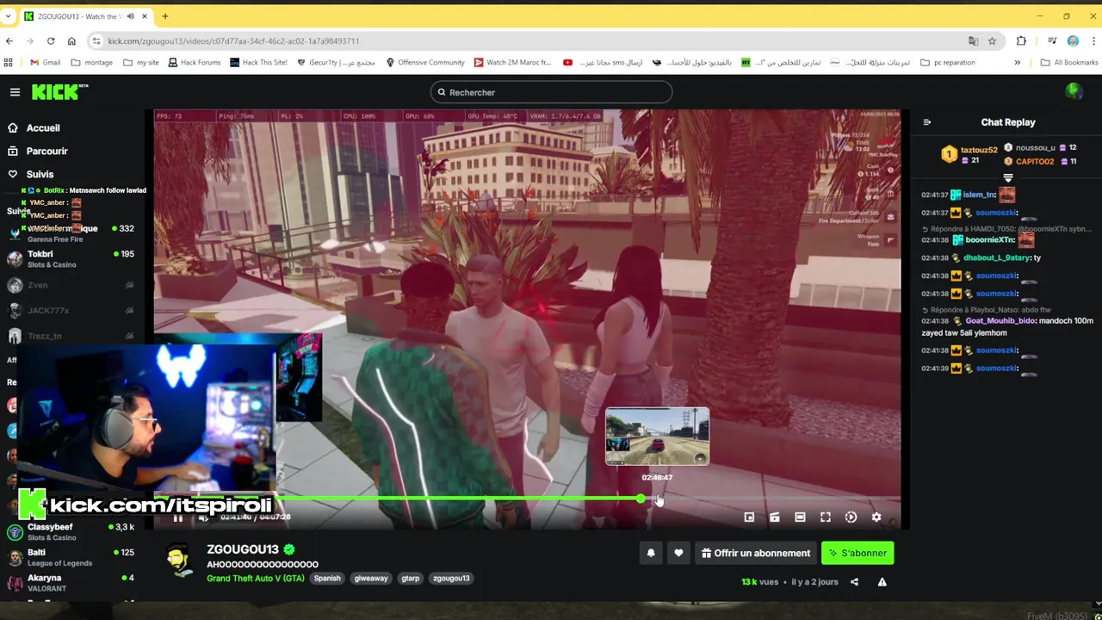Image resolution: width=1102 pixels, height=620 pixels.
Task: Open Akaryna VALORANT channel
Action: 72,583
